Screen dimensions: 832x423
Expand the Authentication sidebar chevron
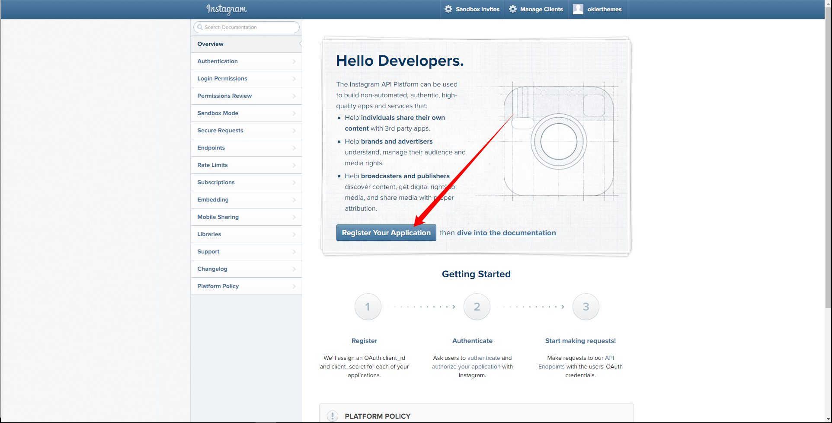294,61
